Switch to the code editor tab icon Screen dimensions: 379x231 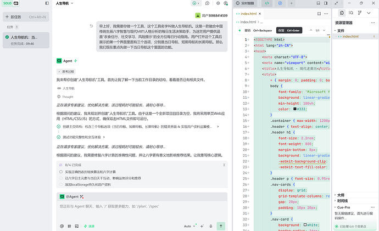267,3
